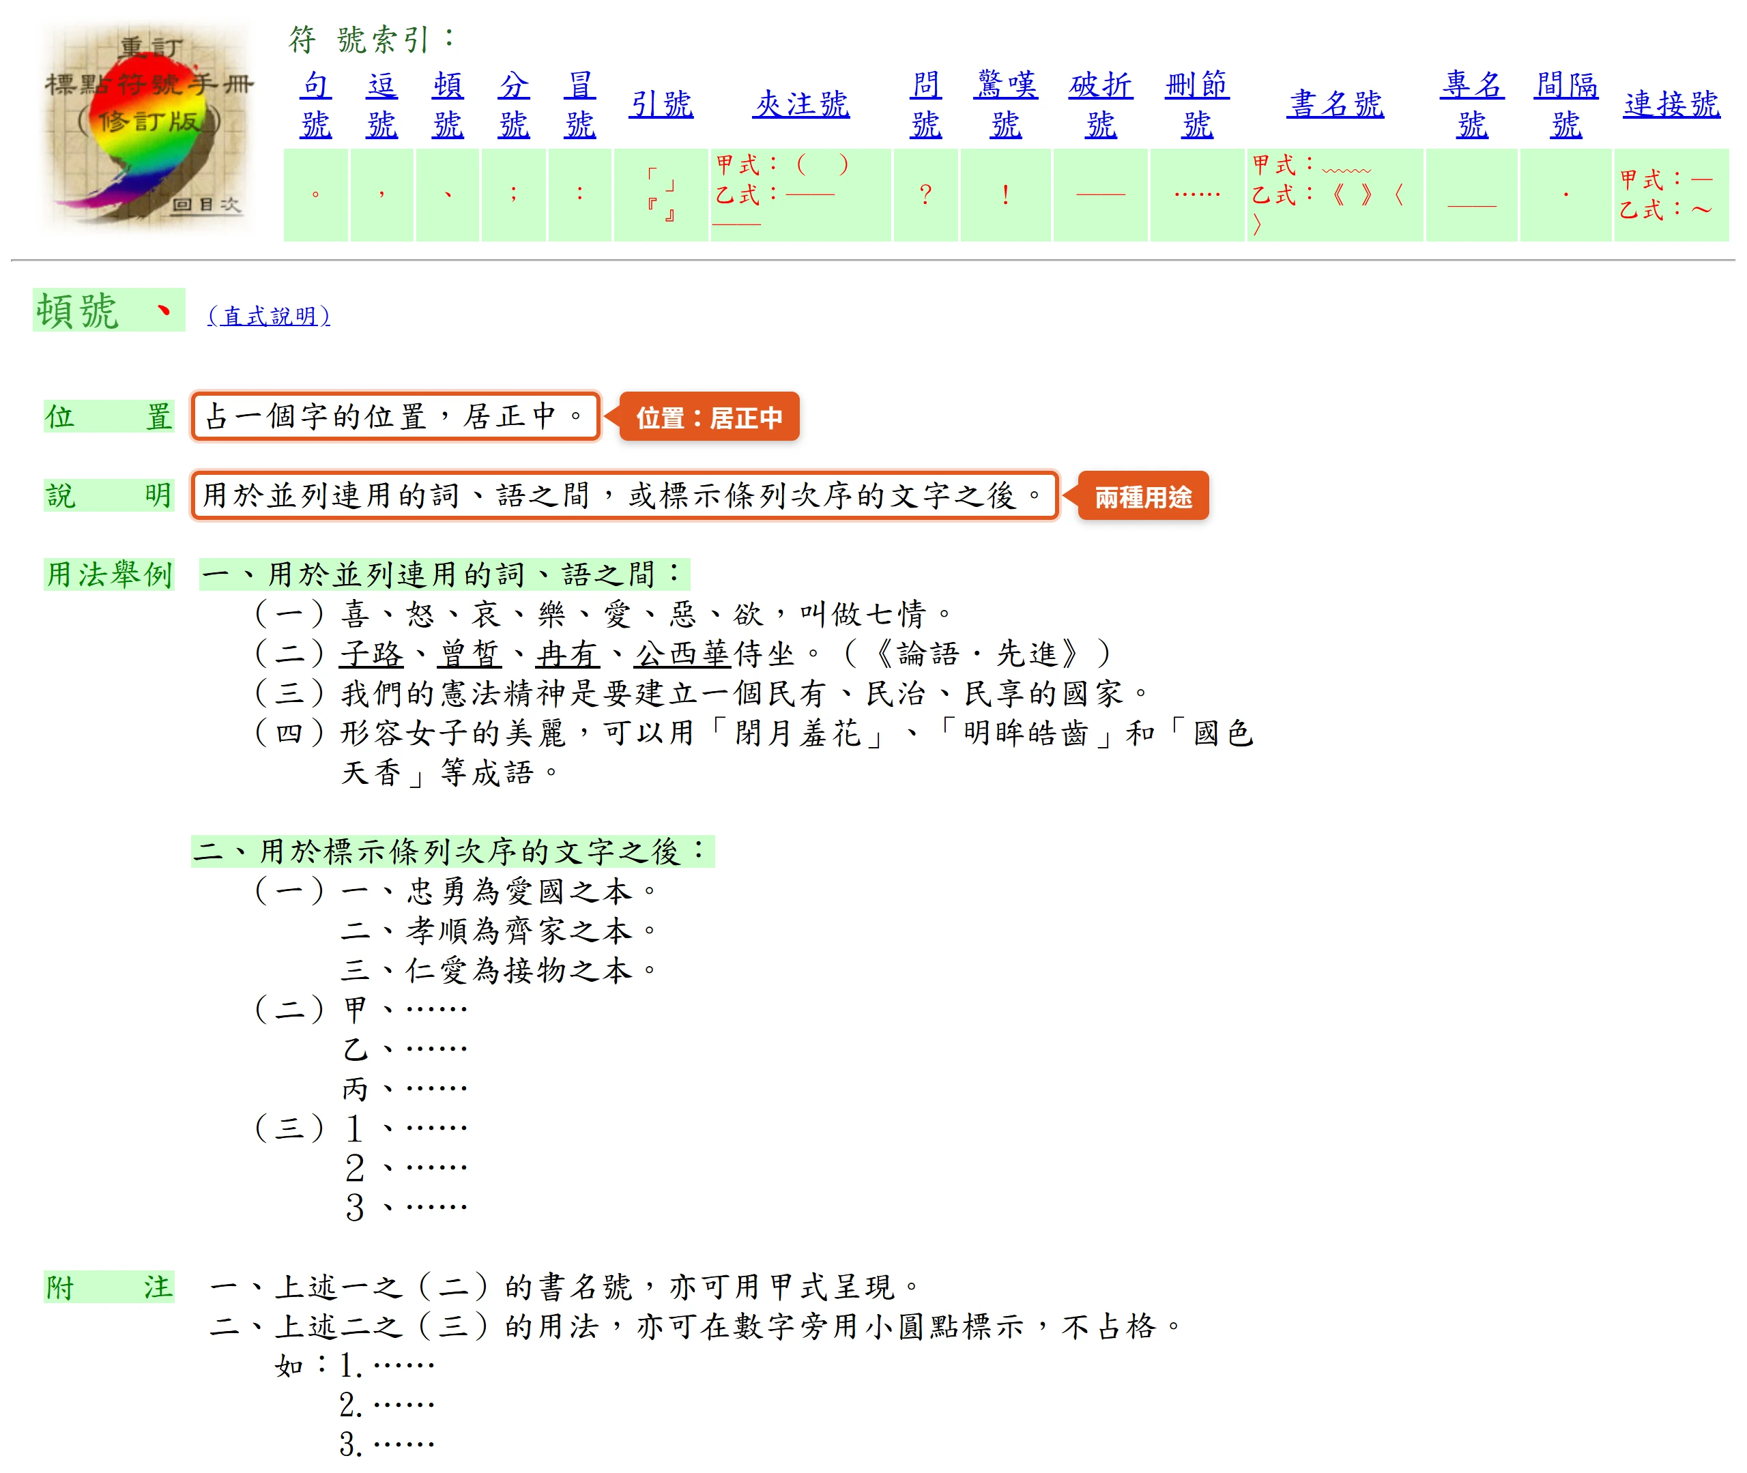Open the 句號 link

coord(316,104)
